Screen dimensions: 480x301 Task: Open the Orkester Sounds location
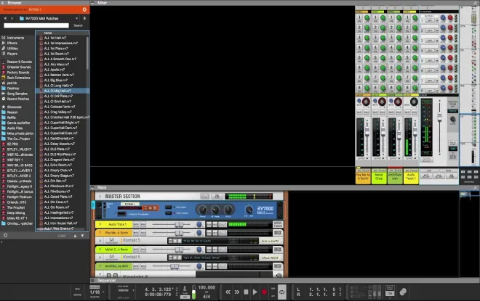[19, 67]
